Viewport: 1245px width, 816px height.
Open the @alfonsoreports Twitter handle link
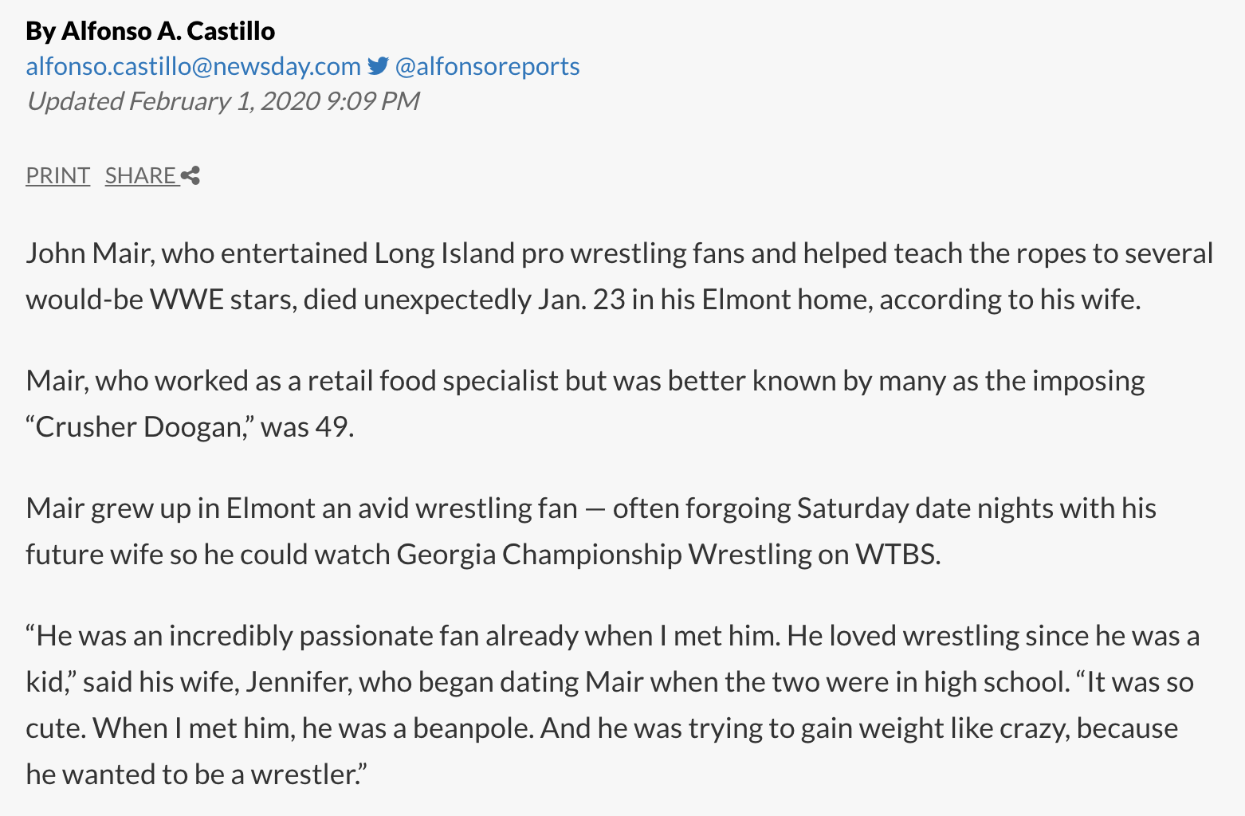tap(487, 66)
